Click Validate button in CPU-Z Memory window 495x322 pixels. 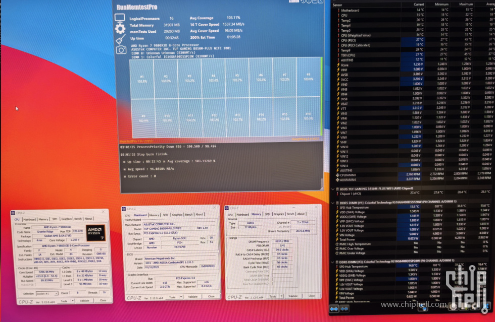[293, 296]
